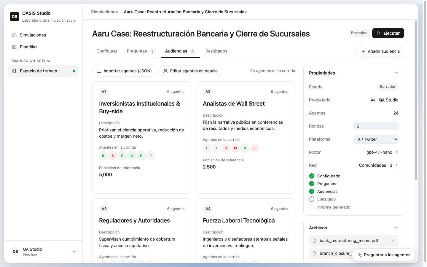The width and height of the screenshot is (427, 267).
Task: Select agent X in Analistas de Wall Street
Action: (x=216, y=148)
